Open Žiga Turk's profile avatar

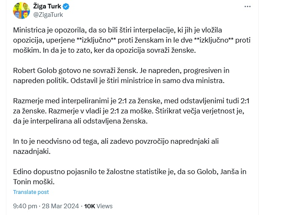[21, 11]
